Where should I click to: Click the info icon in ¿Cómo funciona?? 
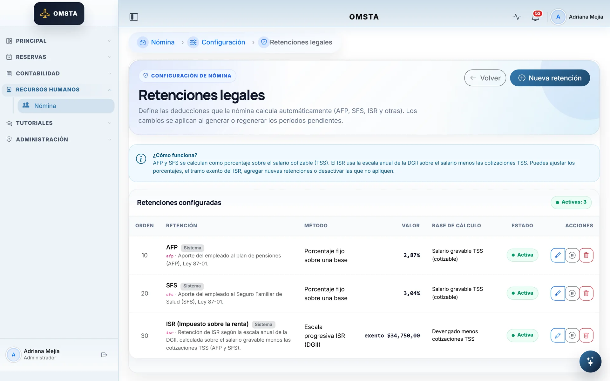click(141, 159)
